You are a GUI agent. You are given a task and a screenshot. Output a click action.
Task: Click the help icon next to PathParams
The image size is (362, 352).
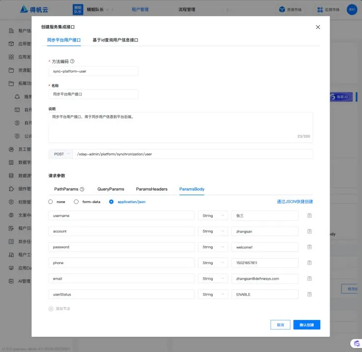coord(82,189)
